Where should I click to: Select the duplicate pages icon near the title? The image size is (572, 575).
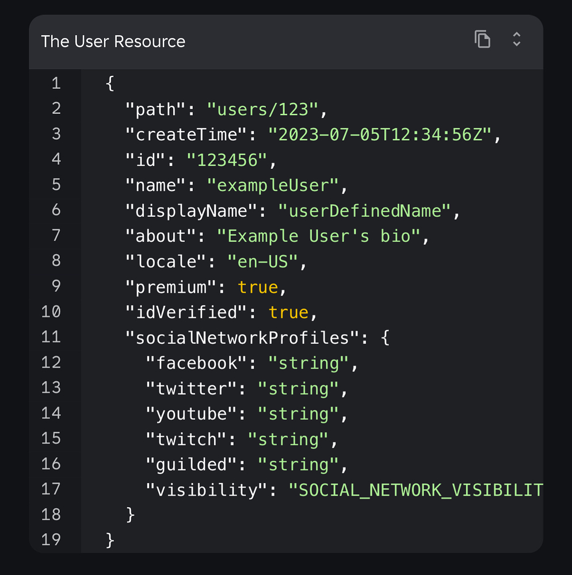[x=482, y=39]
